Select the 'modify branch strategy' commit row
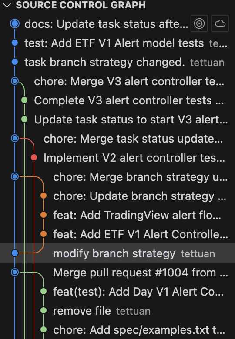Screen dimensions: 235x339 click(117, 253)
